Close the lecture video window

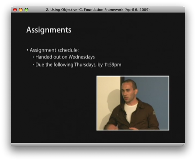(15, 10)
